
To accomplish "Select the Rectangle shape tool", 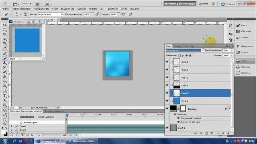I will click(x=4, y=105).
